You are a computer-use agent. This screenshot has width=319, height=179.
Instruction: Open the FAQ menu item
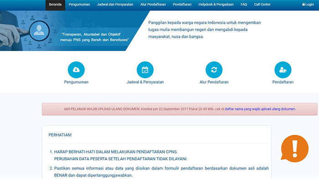(244, 5)
